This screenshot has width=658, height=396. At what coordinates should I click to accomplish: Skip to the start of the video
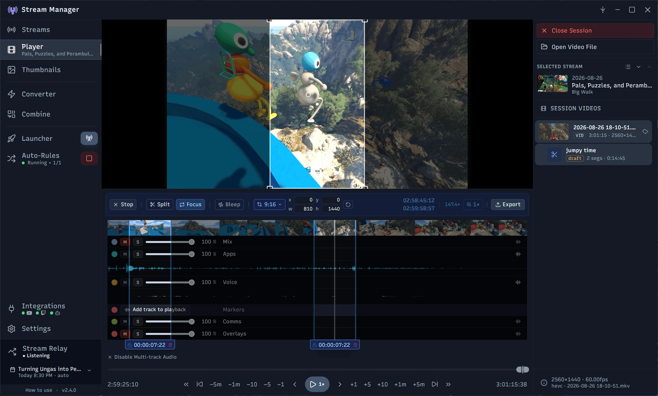tap(200, 384)
